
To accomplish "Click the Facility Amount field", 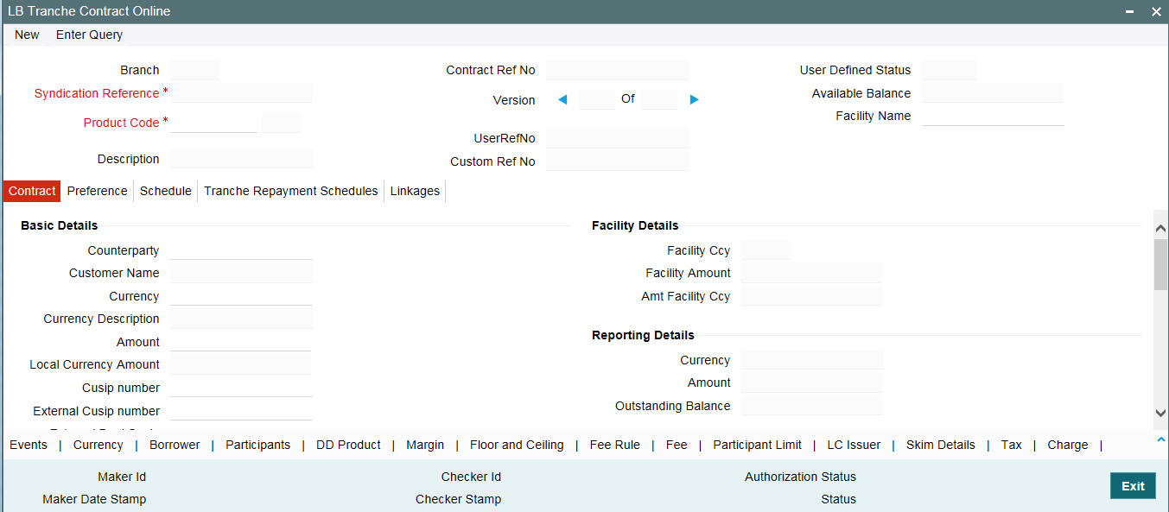I will 811,273.
